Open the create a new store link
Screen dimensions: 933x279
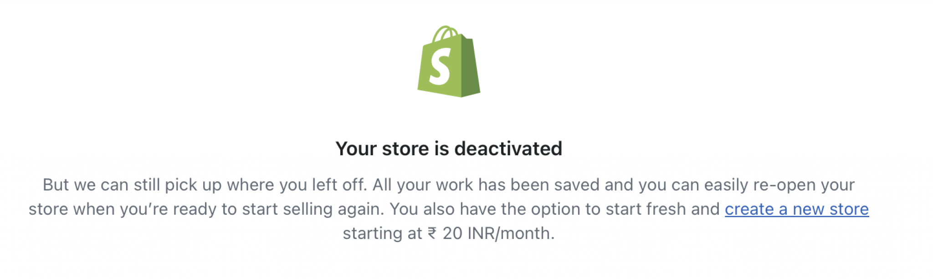pyautogui.click(x=796, y=209)
